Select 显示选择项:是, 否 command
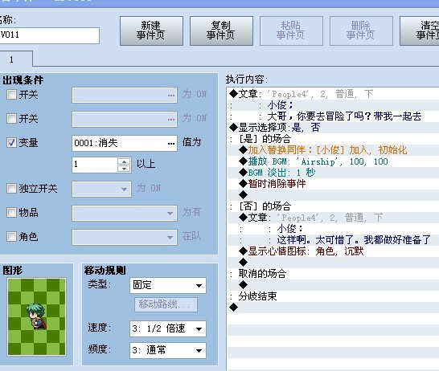 333,128
